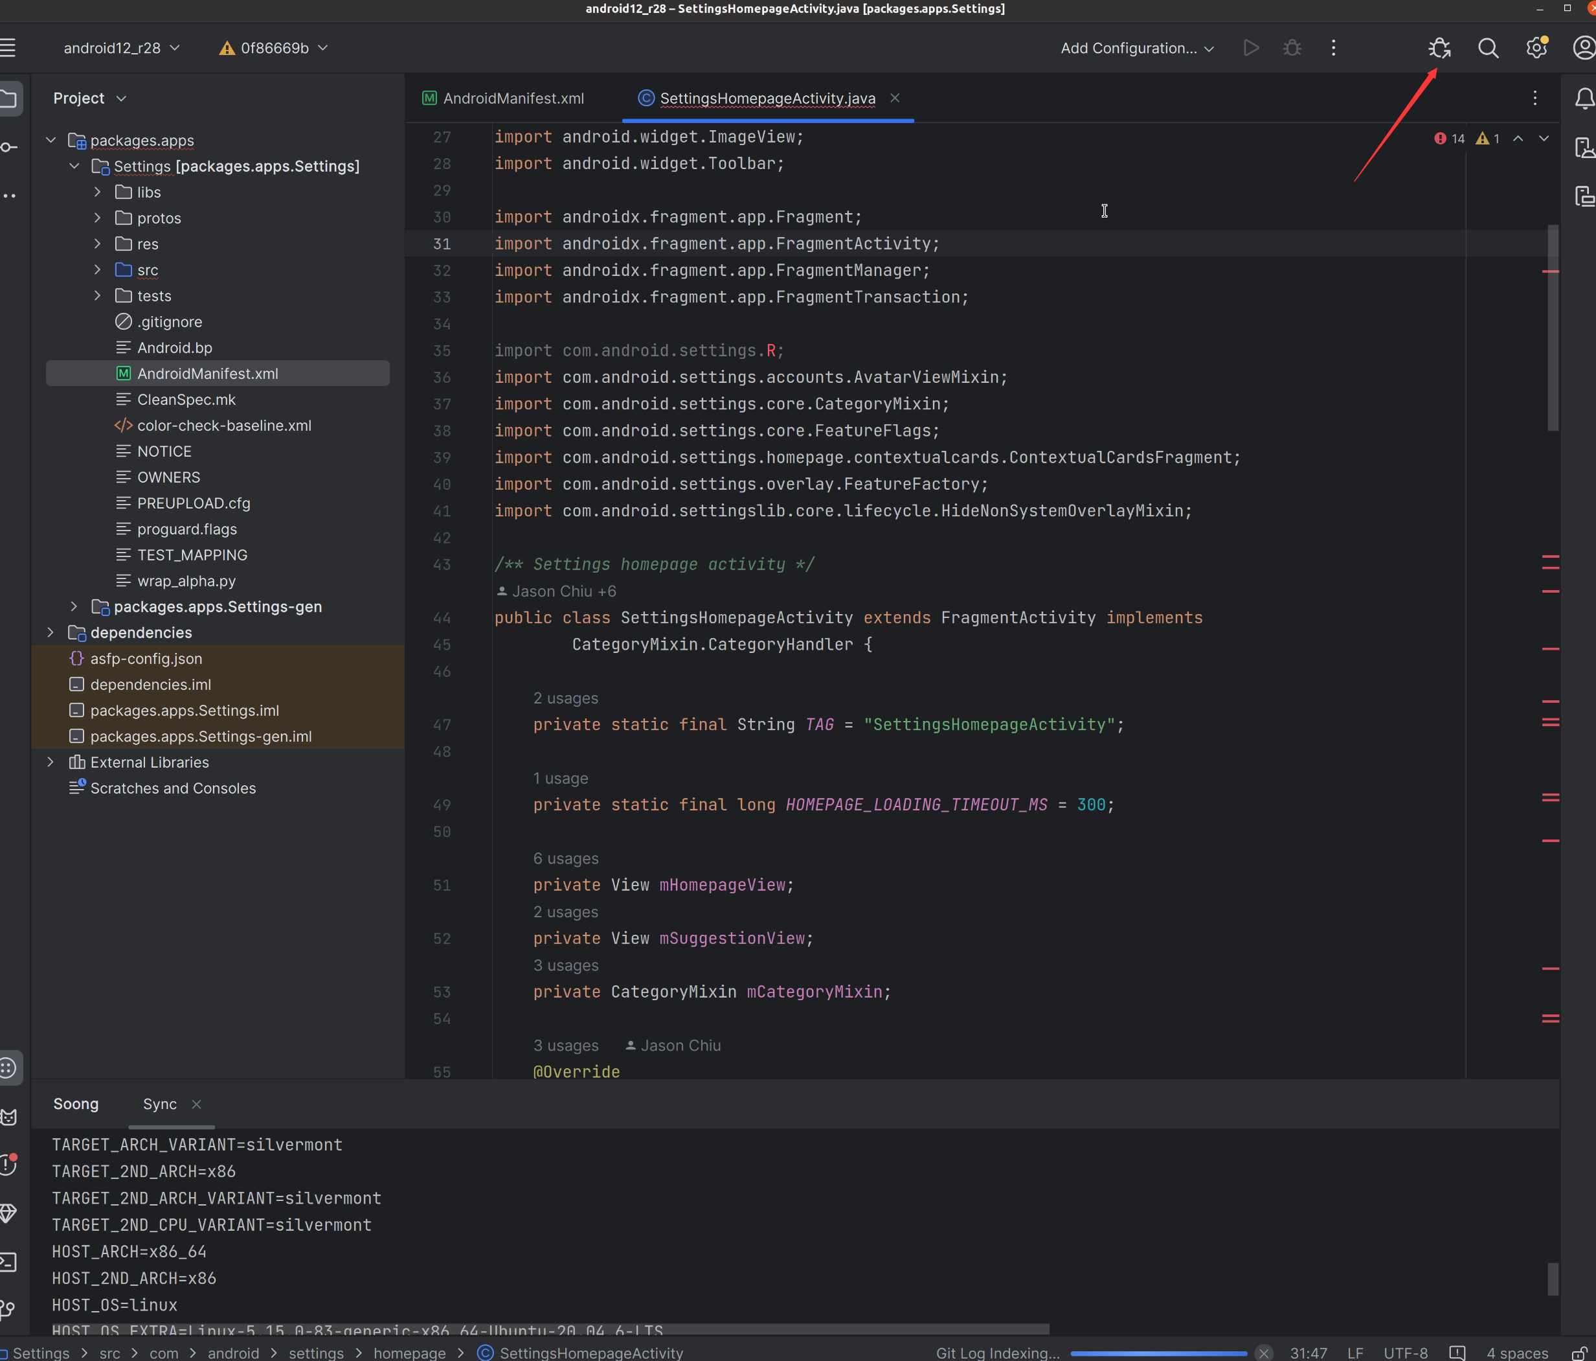Open Search Everywhere magnifier icon
This screenshot has width=1596, height=1361.
(x=1487, y=49)
